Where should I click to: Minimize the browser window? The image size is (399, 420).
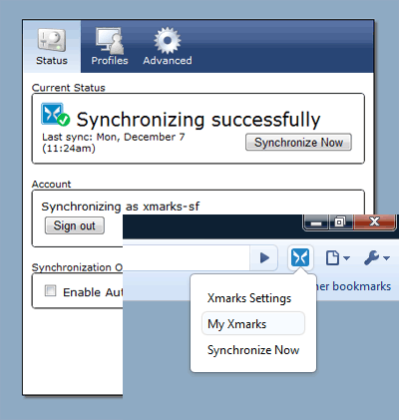[316, 221]
